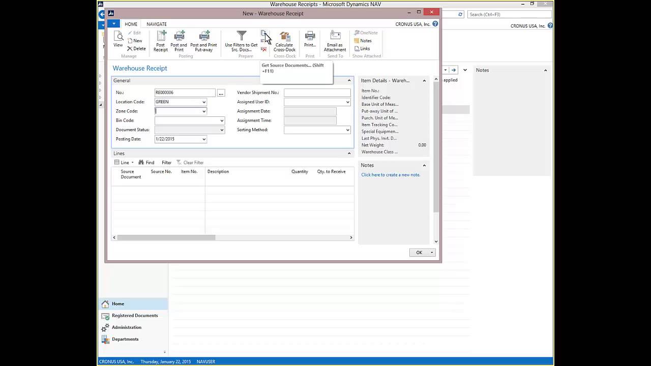Switch to the NAVIGATE ribbon tab

[x=157, y=24]
